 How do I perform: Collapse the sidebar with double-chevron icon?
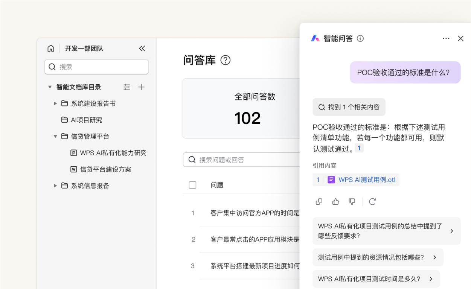pyautogui.click(x=142, y=48)
